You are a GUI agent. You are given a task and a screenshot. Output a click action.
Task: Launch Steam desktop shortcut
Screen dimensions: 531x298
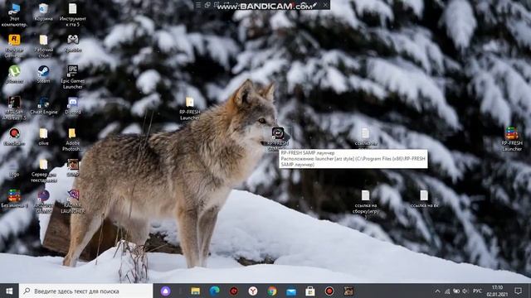coord(43,74)
